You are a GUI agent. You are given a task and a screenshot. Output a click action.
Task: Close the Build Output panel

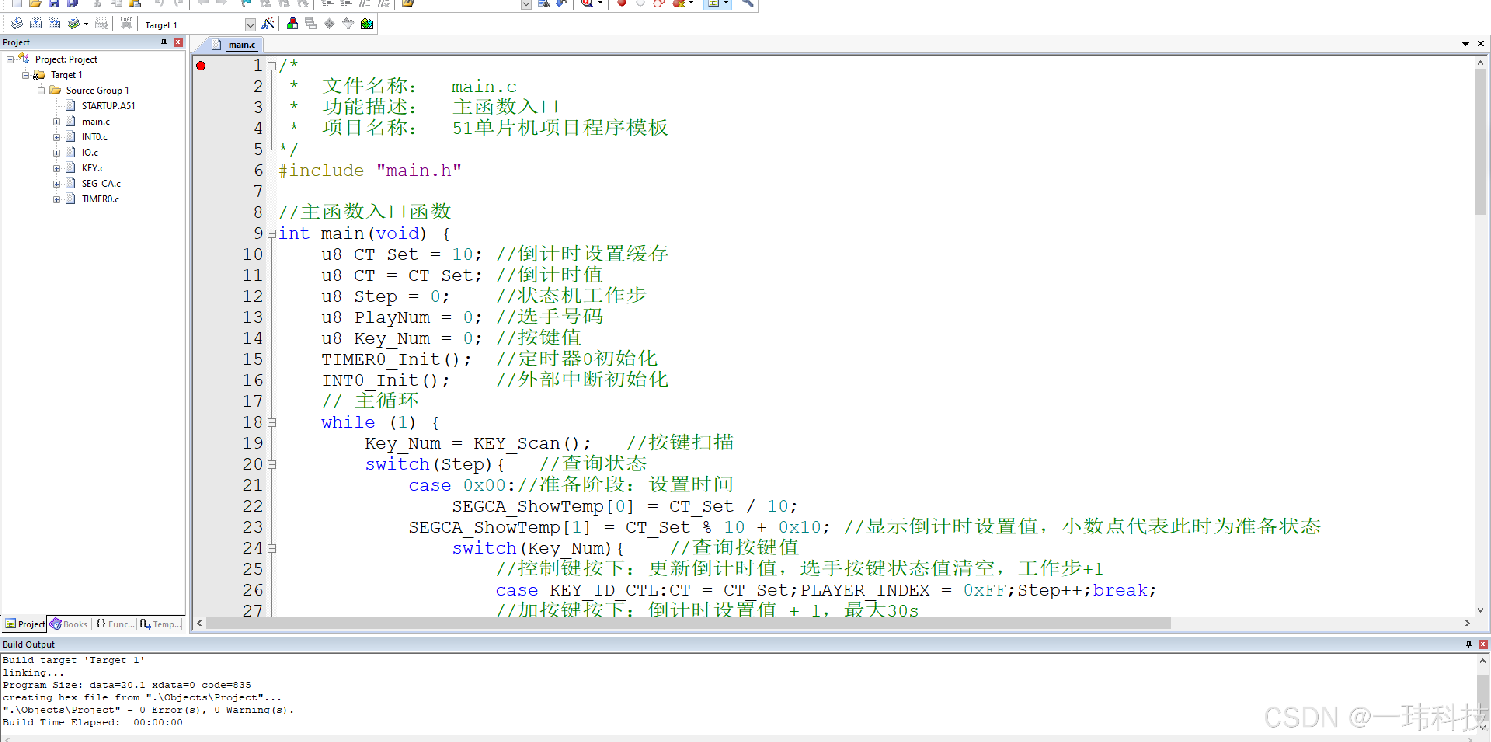coord(1482,644)
